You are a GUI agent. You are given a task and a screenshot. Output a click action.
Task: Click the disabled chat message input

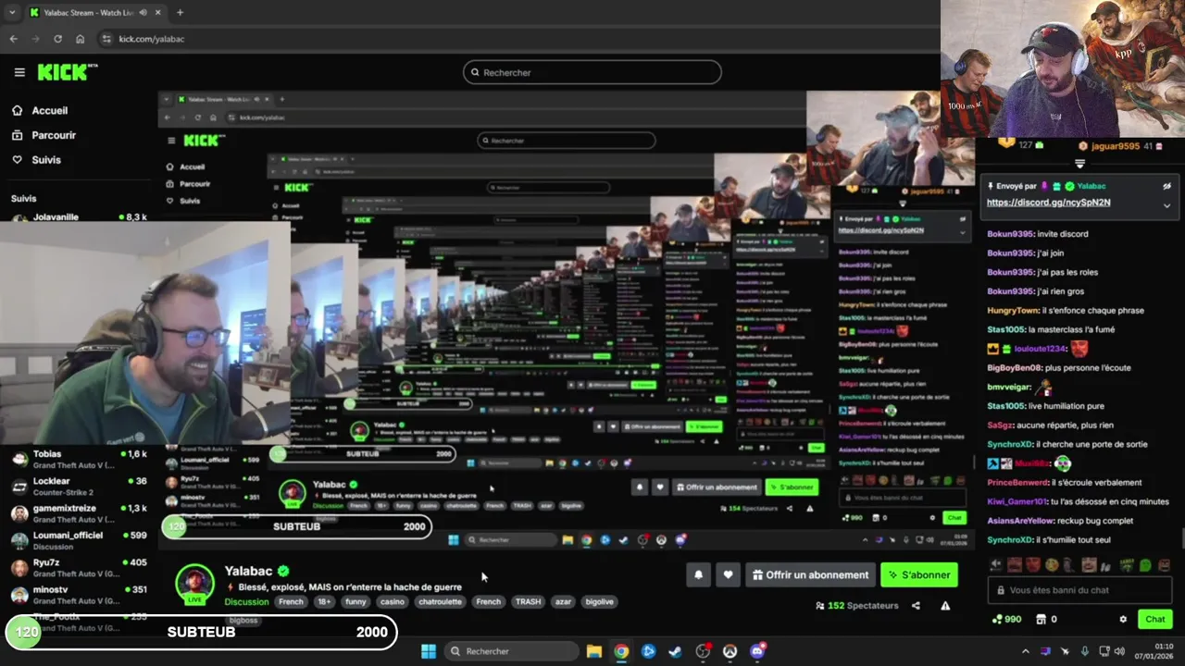point(1080,590)
